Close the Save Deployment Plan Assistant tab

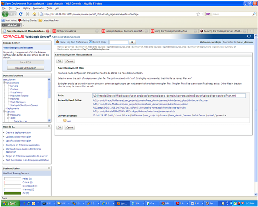click(48, 31)
